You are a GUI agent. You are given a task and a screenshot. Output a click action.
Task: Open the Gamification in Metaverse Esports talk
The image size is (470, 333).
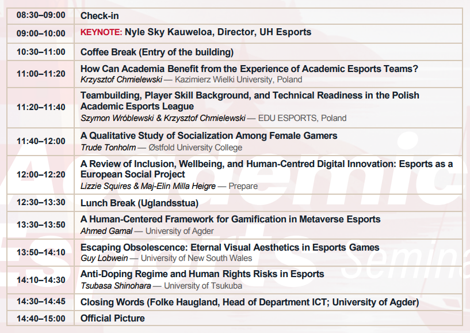point(230,219)
